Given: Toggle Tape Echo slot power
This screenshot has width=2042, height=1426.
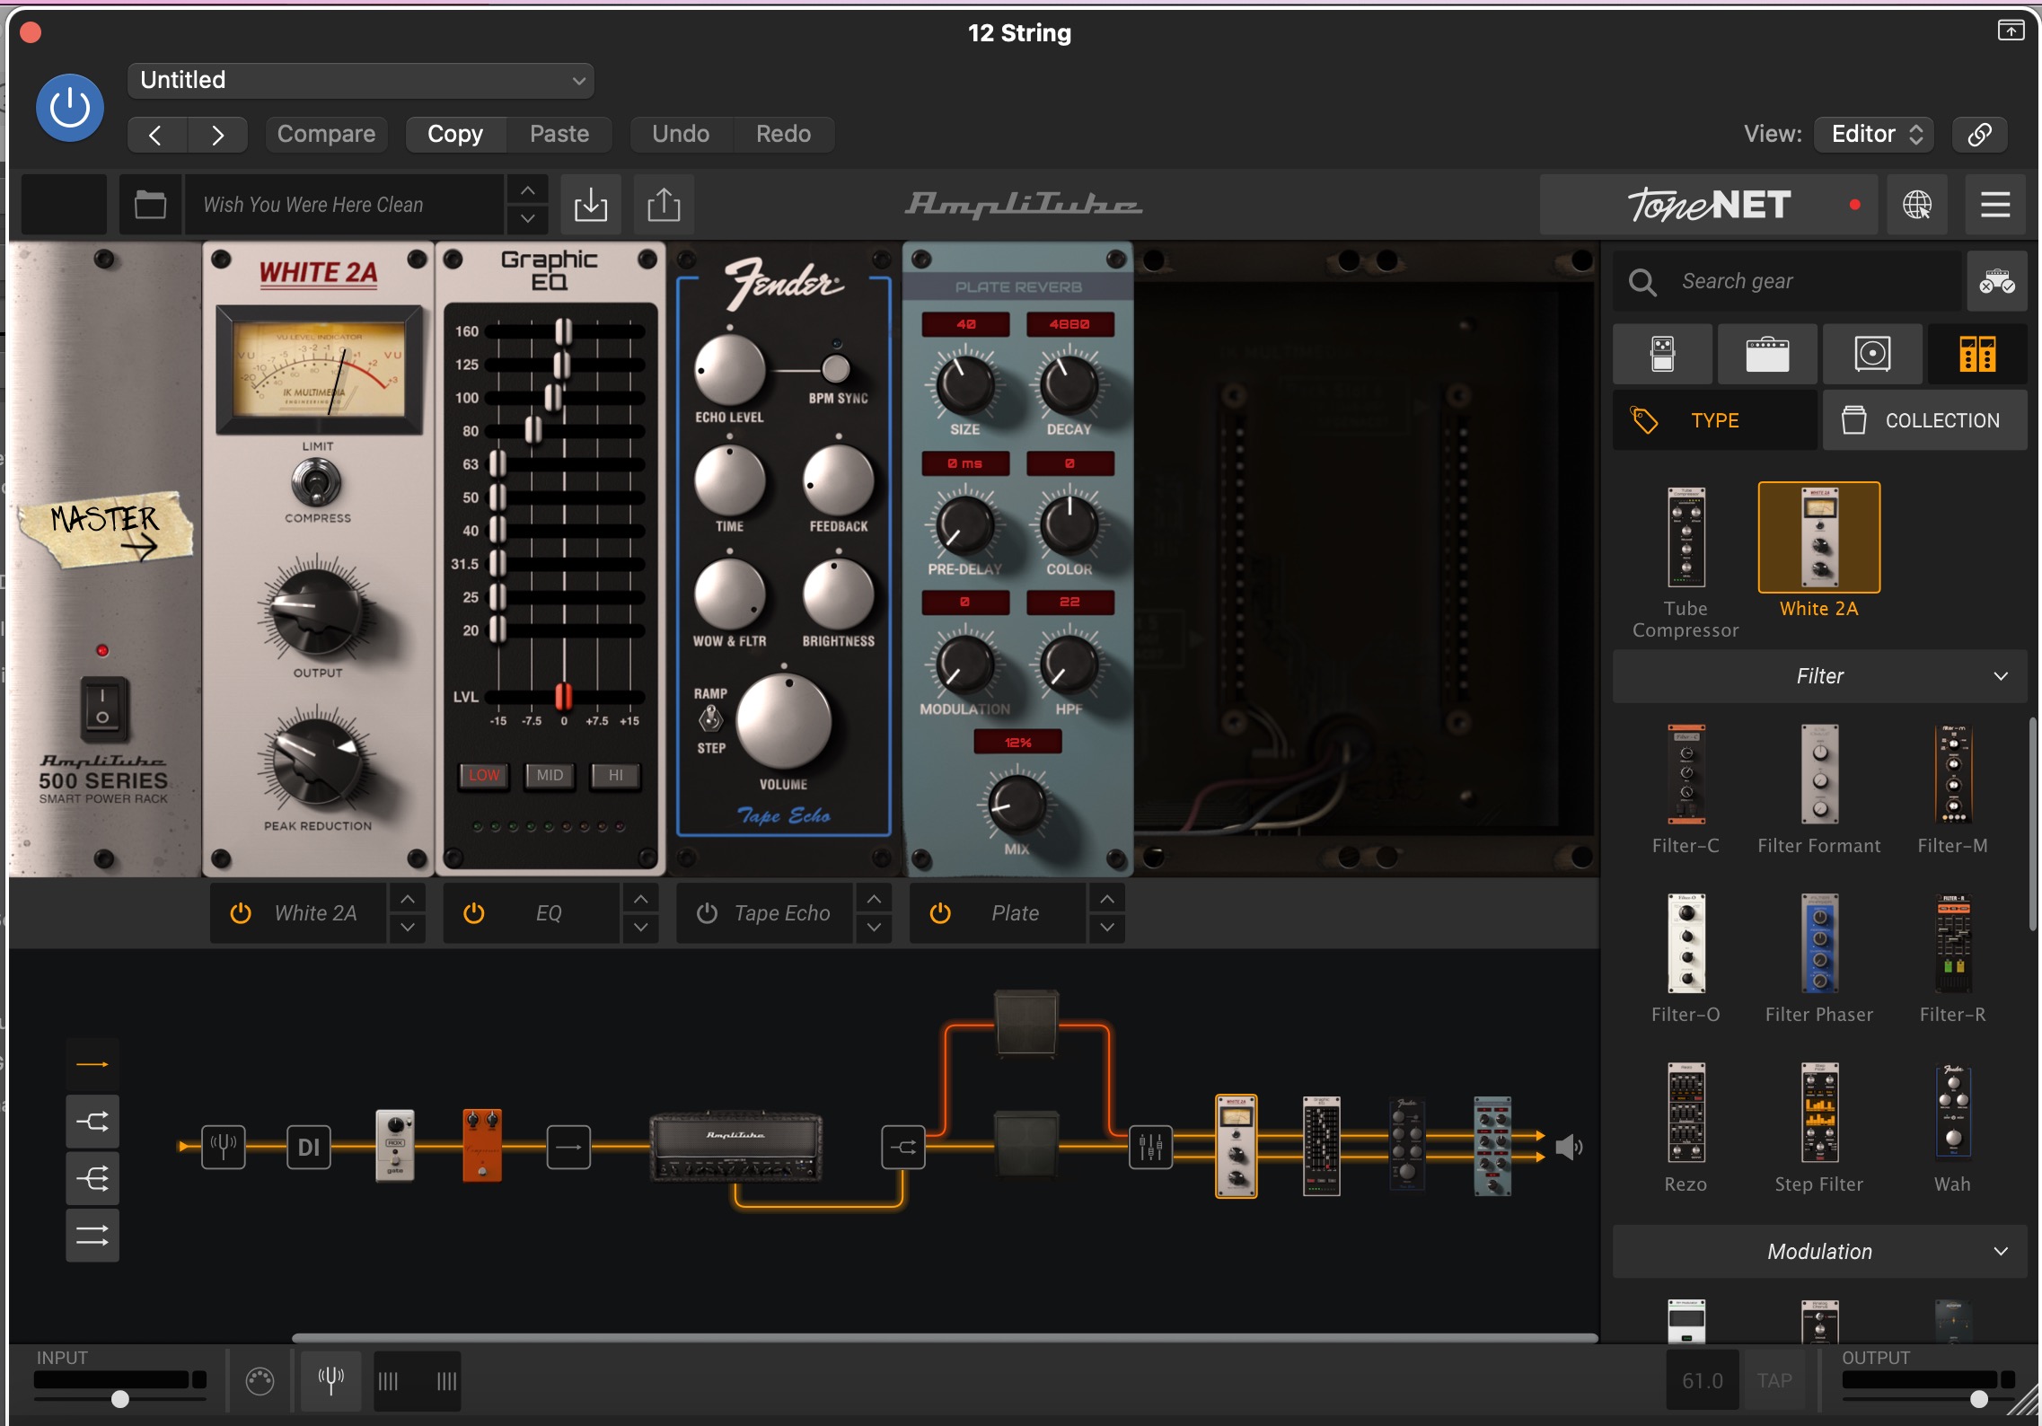Looking at the screenshot, I should click(x=708, y=913).
